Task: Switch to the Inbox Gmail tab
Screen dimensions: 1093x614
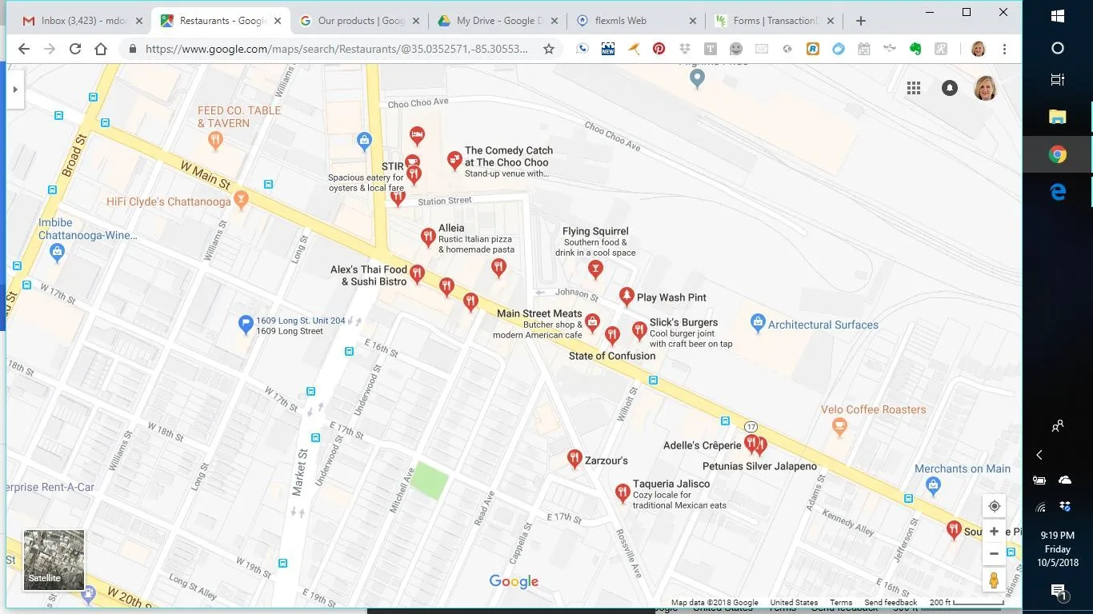Action: coord(82,21)
